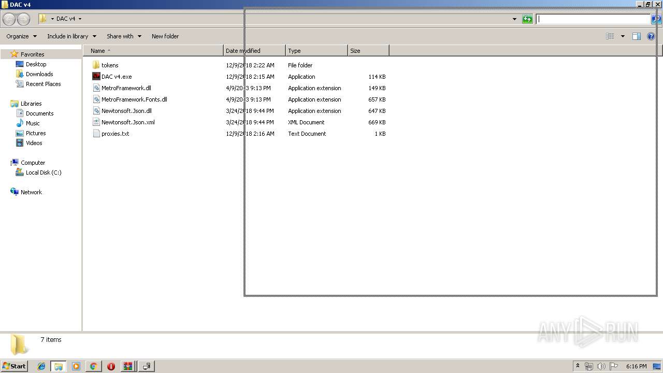The height and width of the screenshot is (373, 663).
Task: Open Internet Explorer from the taskbar
Action: point(41,366)
